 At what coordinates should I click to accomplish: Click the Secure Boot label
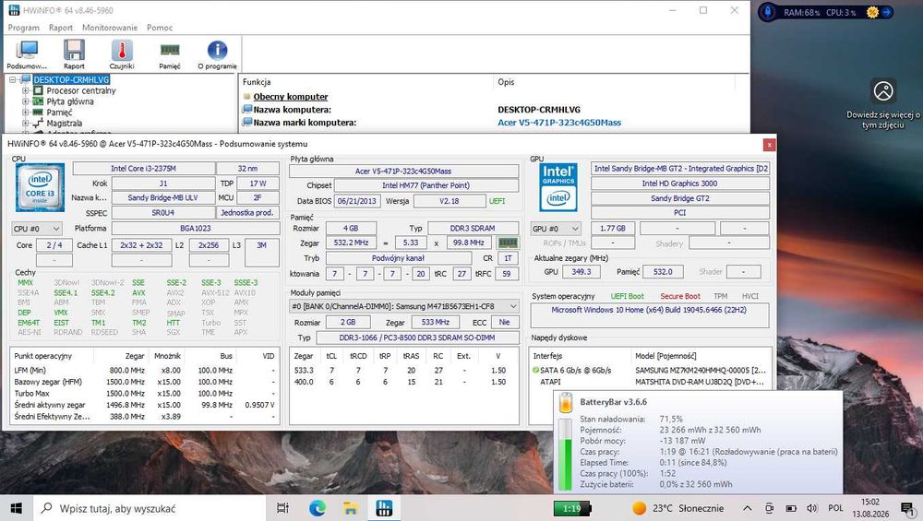tap(680, 296)
